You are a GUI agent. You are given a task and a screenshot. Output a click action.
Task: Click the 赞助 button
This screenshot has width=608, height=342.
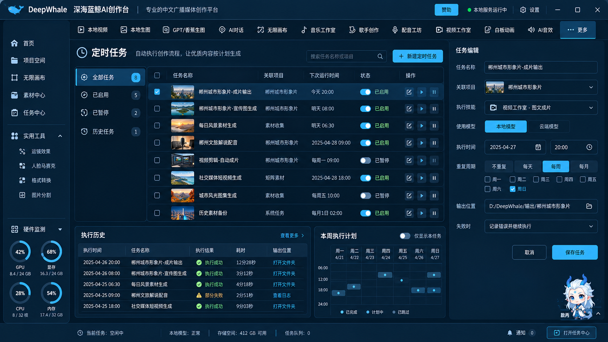446,10
